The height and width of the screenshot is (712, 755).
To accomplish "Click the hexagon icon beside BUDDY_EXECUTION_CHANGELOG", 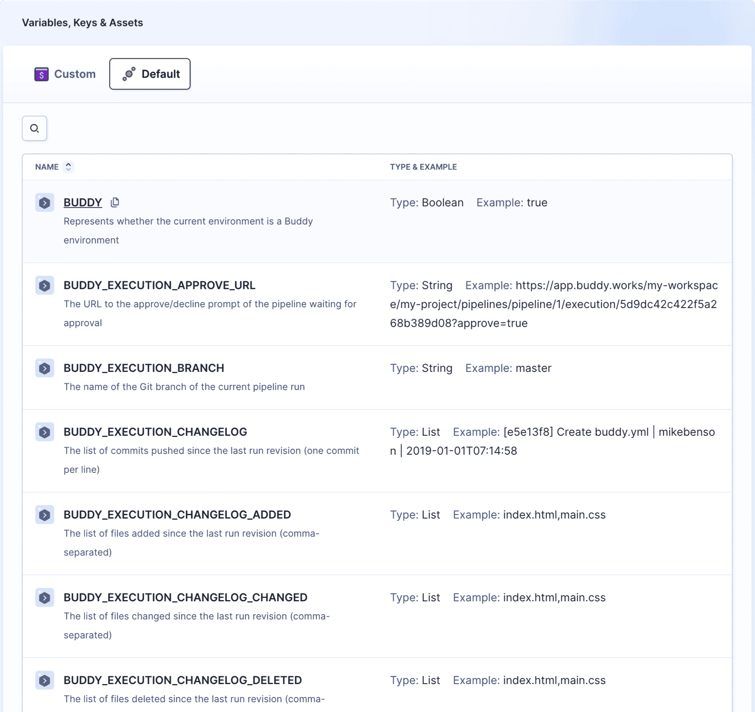I will 45,432.
